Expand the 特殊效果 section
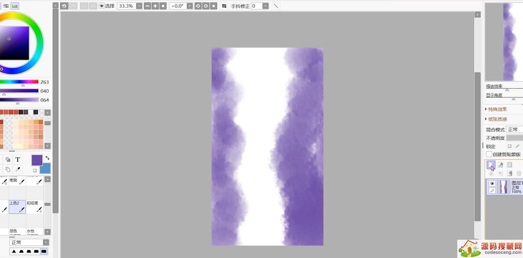This screenshot has width=523, height=258. 497,109
